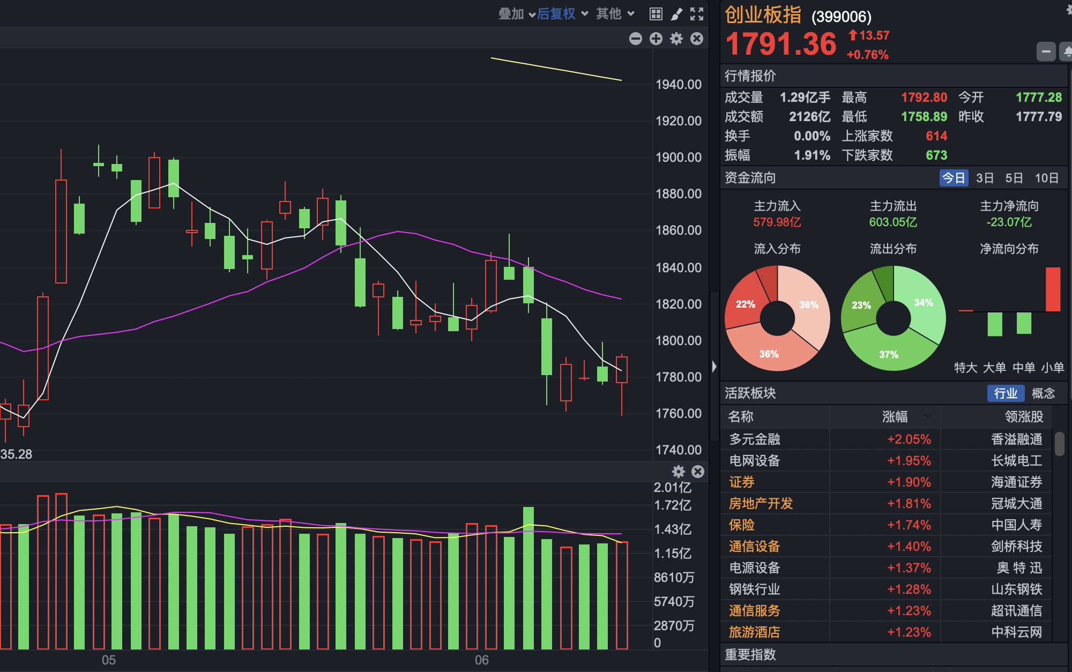Click the red 小单 net flow bar
This screenshot has width=1072, height=672.
[1053, 289]
